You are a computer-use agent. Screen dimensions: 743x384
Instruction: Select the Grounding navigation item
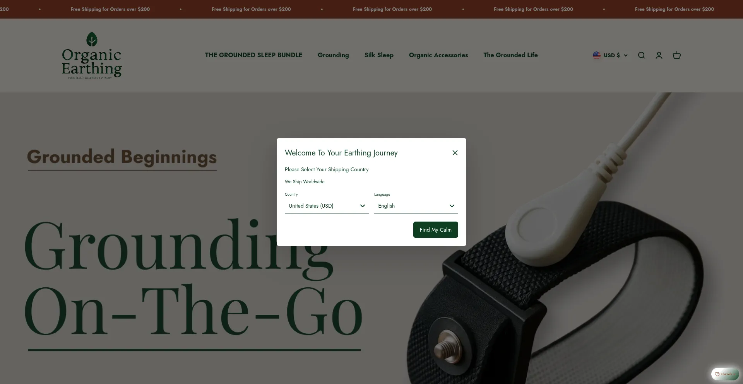[x=333, y=55]
